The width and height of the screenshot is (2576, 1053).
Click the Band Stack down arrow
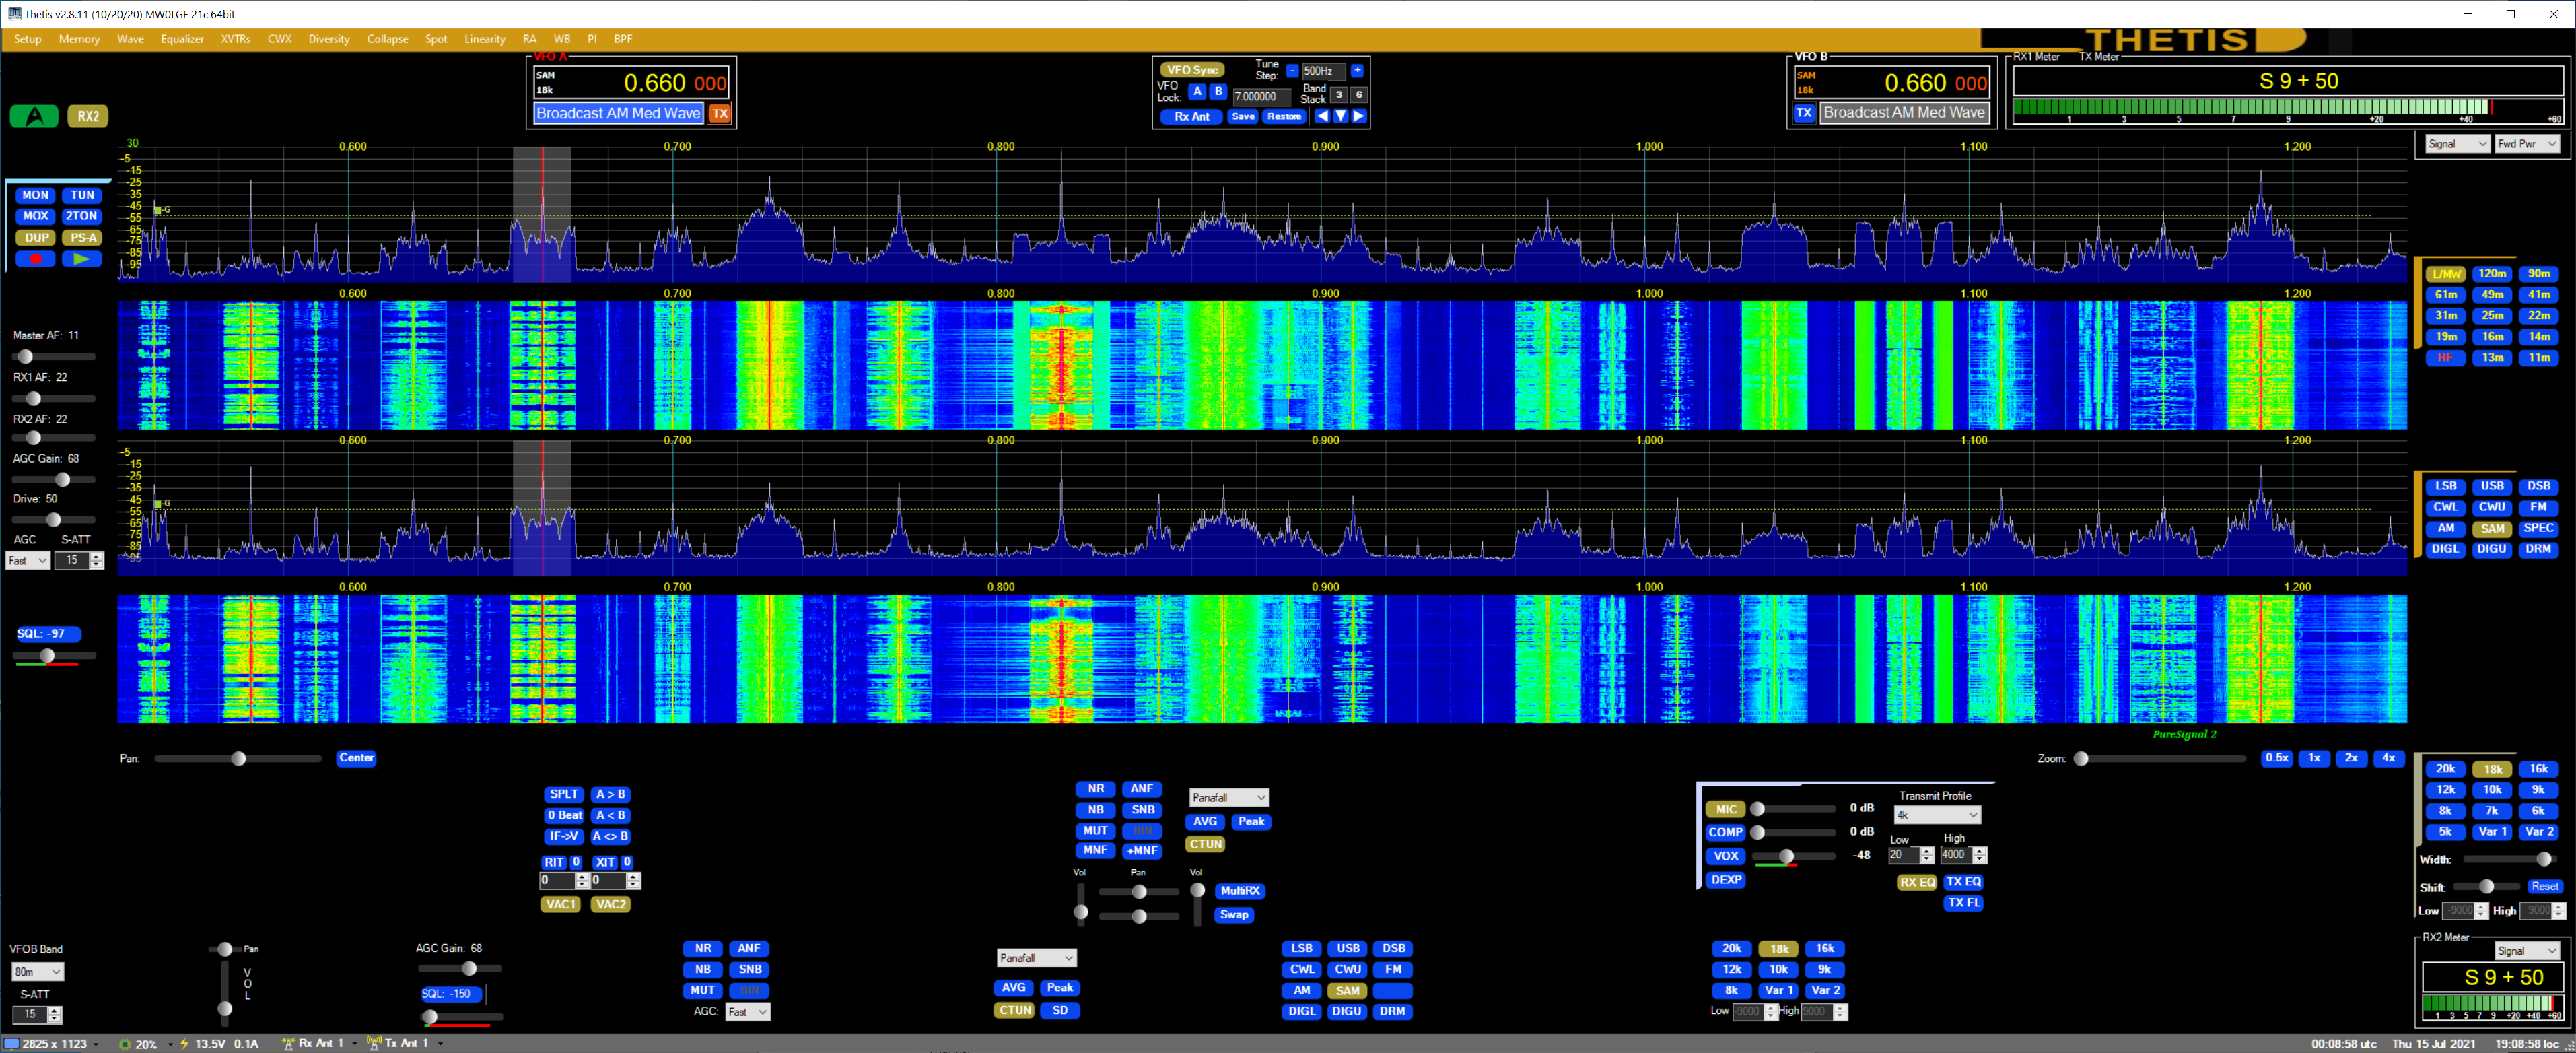[1340, 117]
